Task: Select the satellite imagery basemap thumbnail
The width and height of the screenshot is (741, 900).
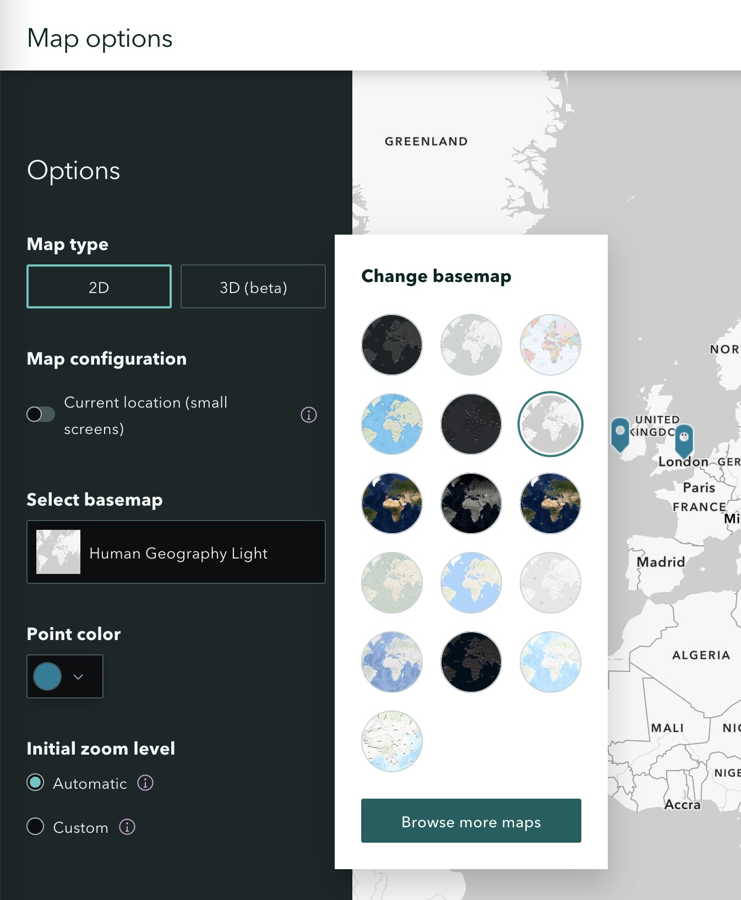Action: click(x=391, y=503)
